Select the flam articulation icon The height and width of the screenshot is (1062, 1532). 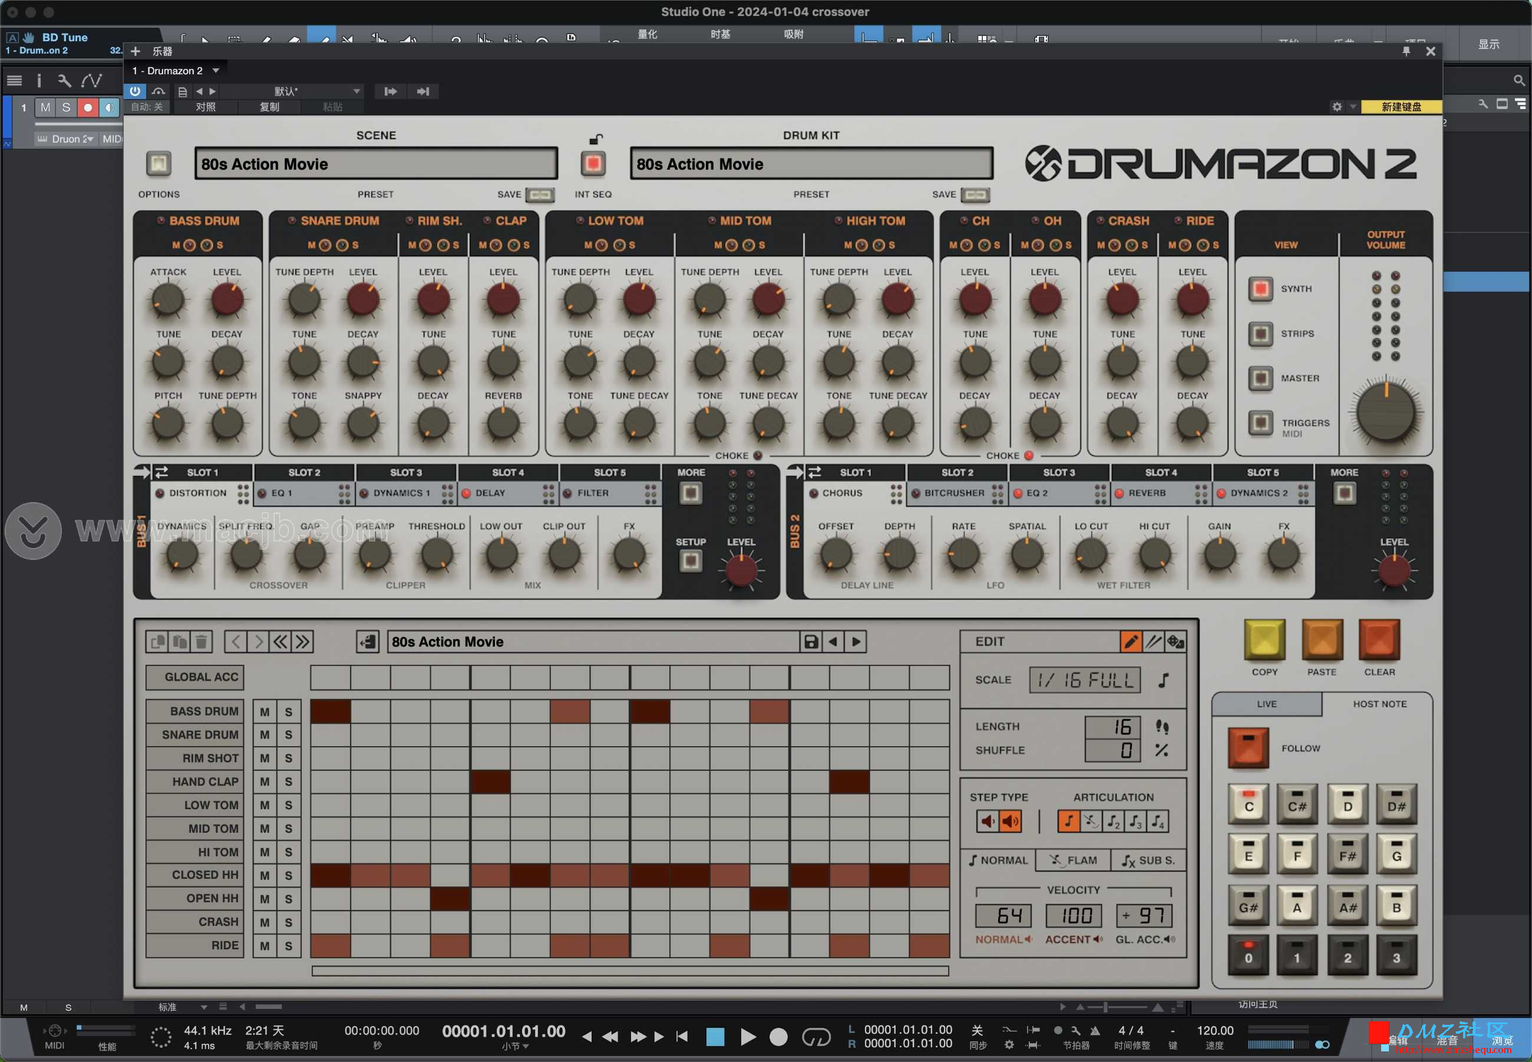(x=1091, y=821)
